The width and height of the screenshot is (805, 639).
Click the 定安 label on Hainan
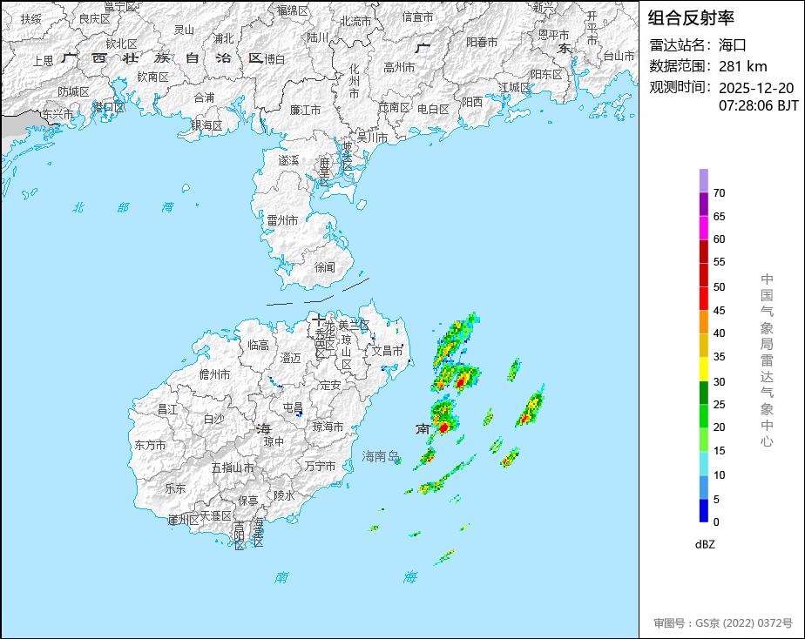pyautogui.click(x=330, y=385)
